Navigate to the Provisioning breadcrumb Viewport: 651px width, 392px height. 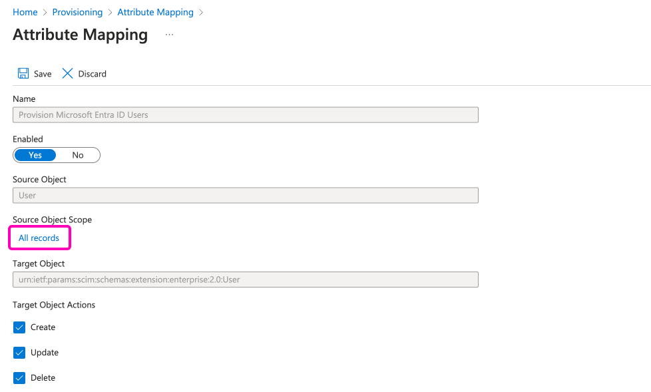pyautogui.click(x=77, y=12)
